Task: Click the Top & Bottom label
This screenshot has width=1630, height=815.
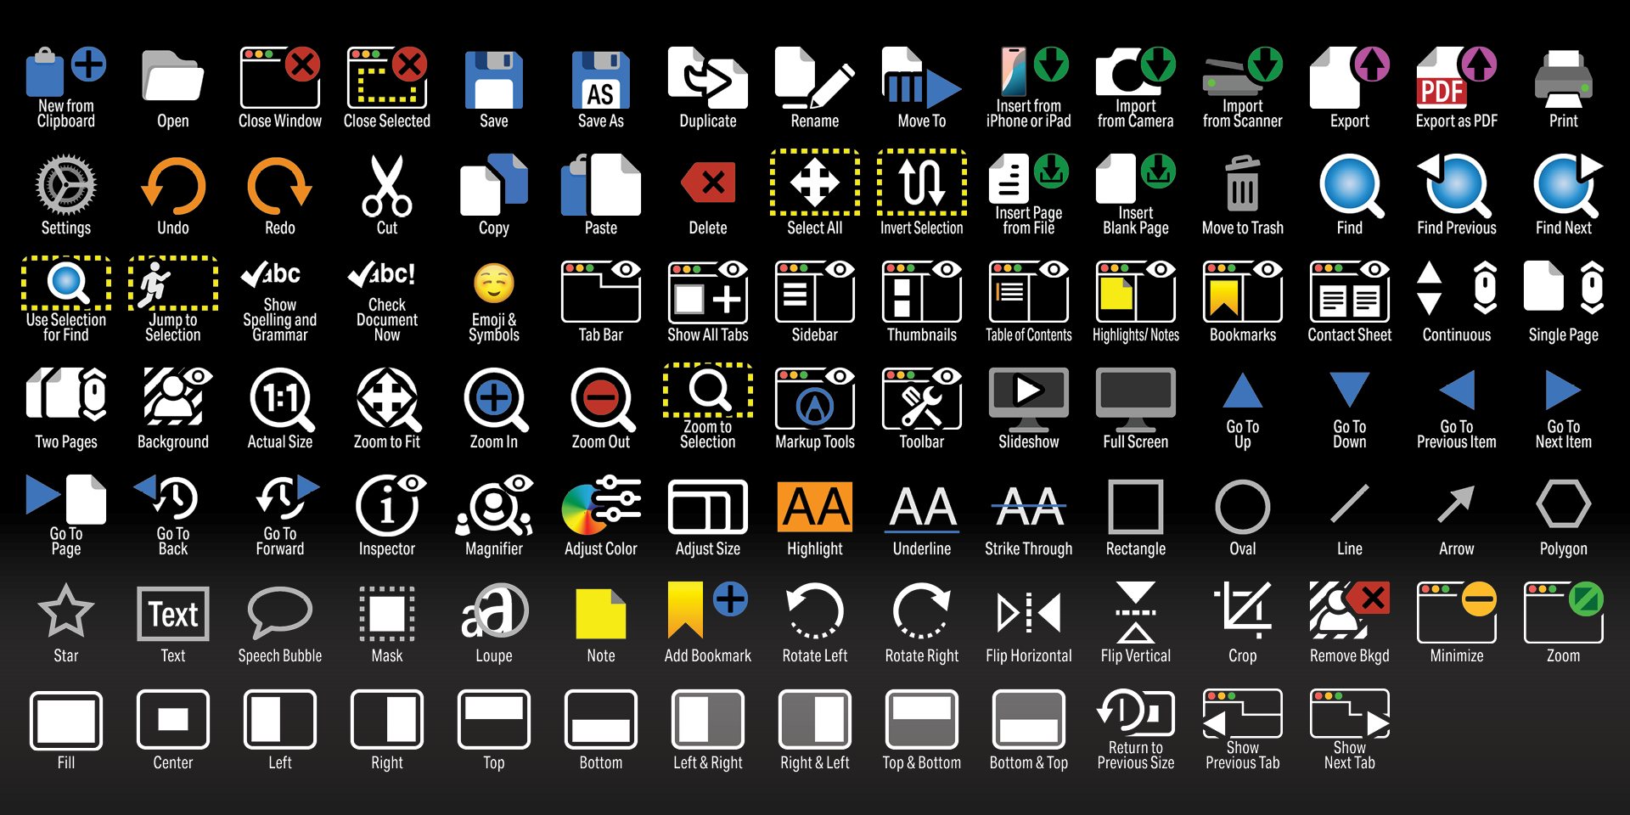Action: [922, 763]
